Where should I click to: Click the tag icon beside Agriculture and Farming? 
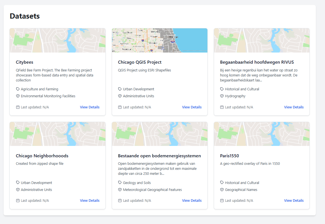coord(18,89)
